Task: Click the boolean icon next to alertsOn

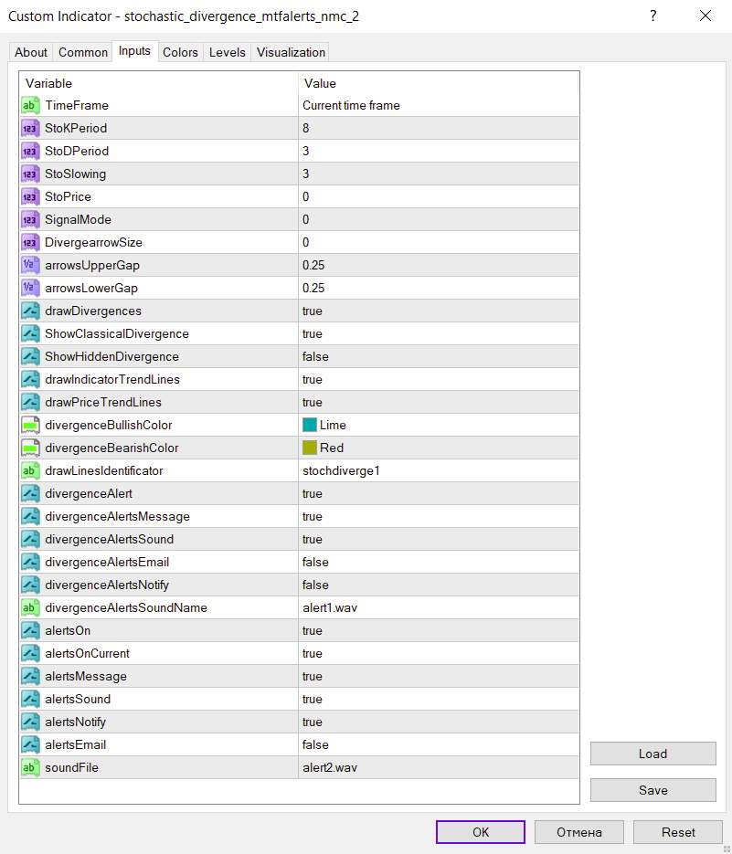Action: [x=30, y=630]
